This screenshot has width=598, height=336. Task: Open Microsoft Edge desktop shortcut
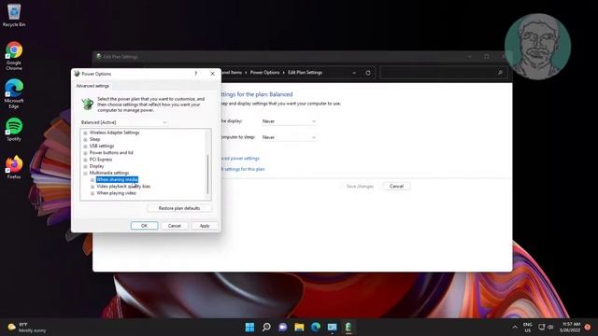[14, 93]
